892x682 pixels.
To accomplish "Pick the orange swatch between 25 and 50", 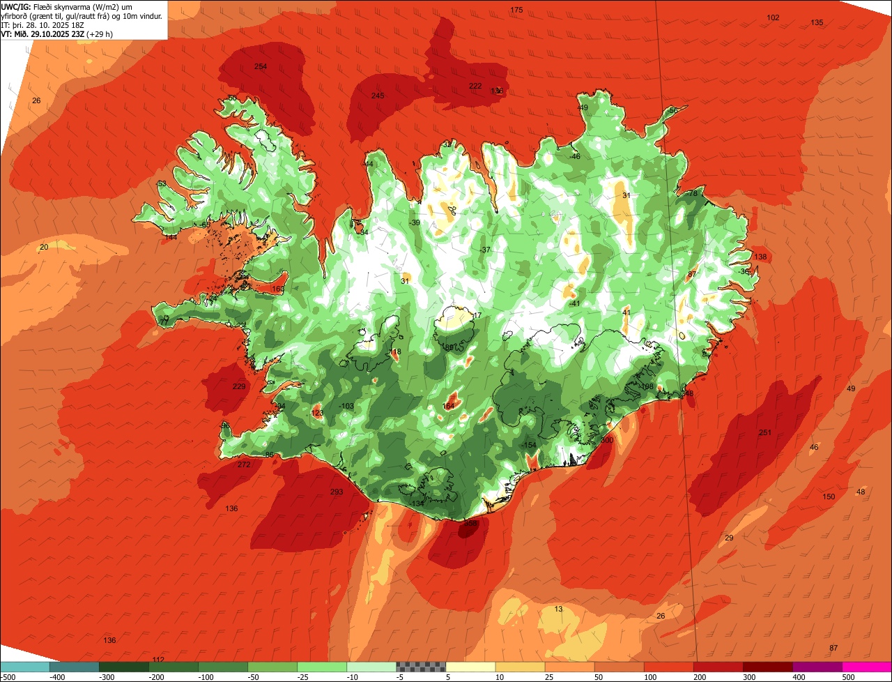I will tap(569, 667).
